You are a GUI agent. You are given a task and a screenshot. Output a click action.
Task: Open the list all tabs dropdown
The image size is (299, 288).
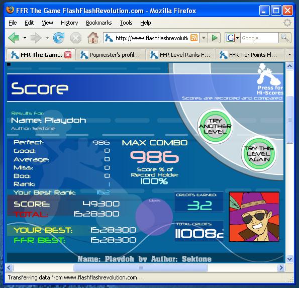[289, 55]
